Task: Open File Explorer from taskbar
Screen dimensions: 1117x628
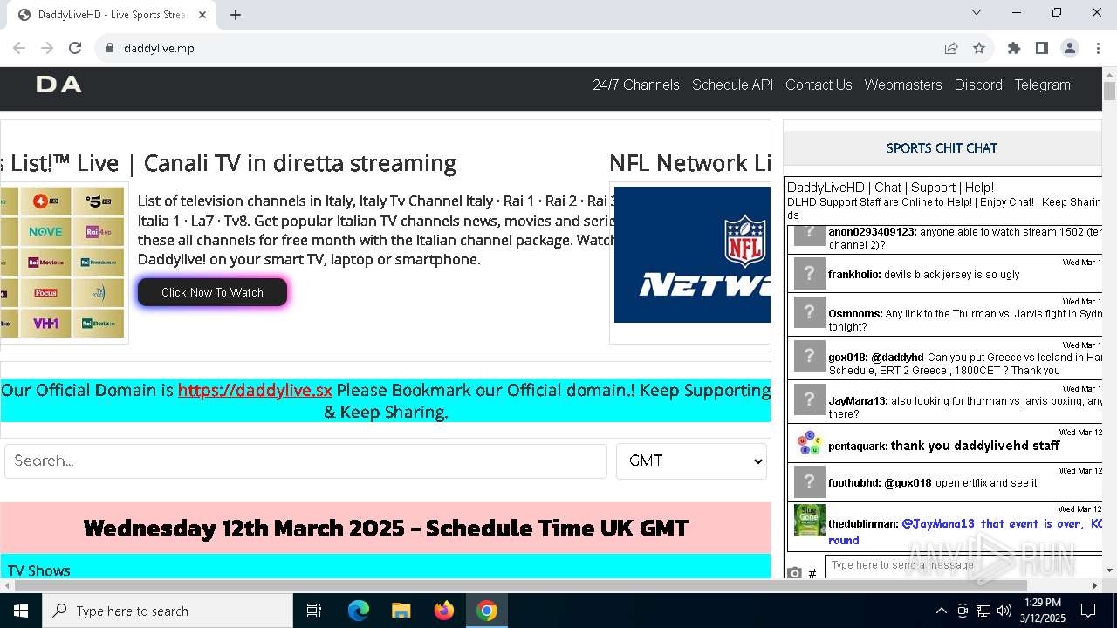Action: [x=401, y=611]
